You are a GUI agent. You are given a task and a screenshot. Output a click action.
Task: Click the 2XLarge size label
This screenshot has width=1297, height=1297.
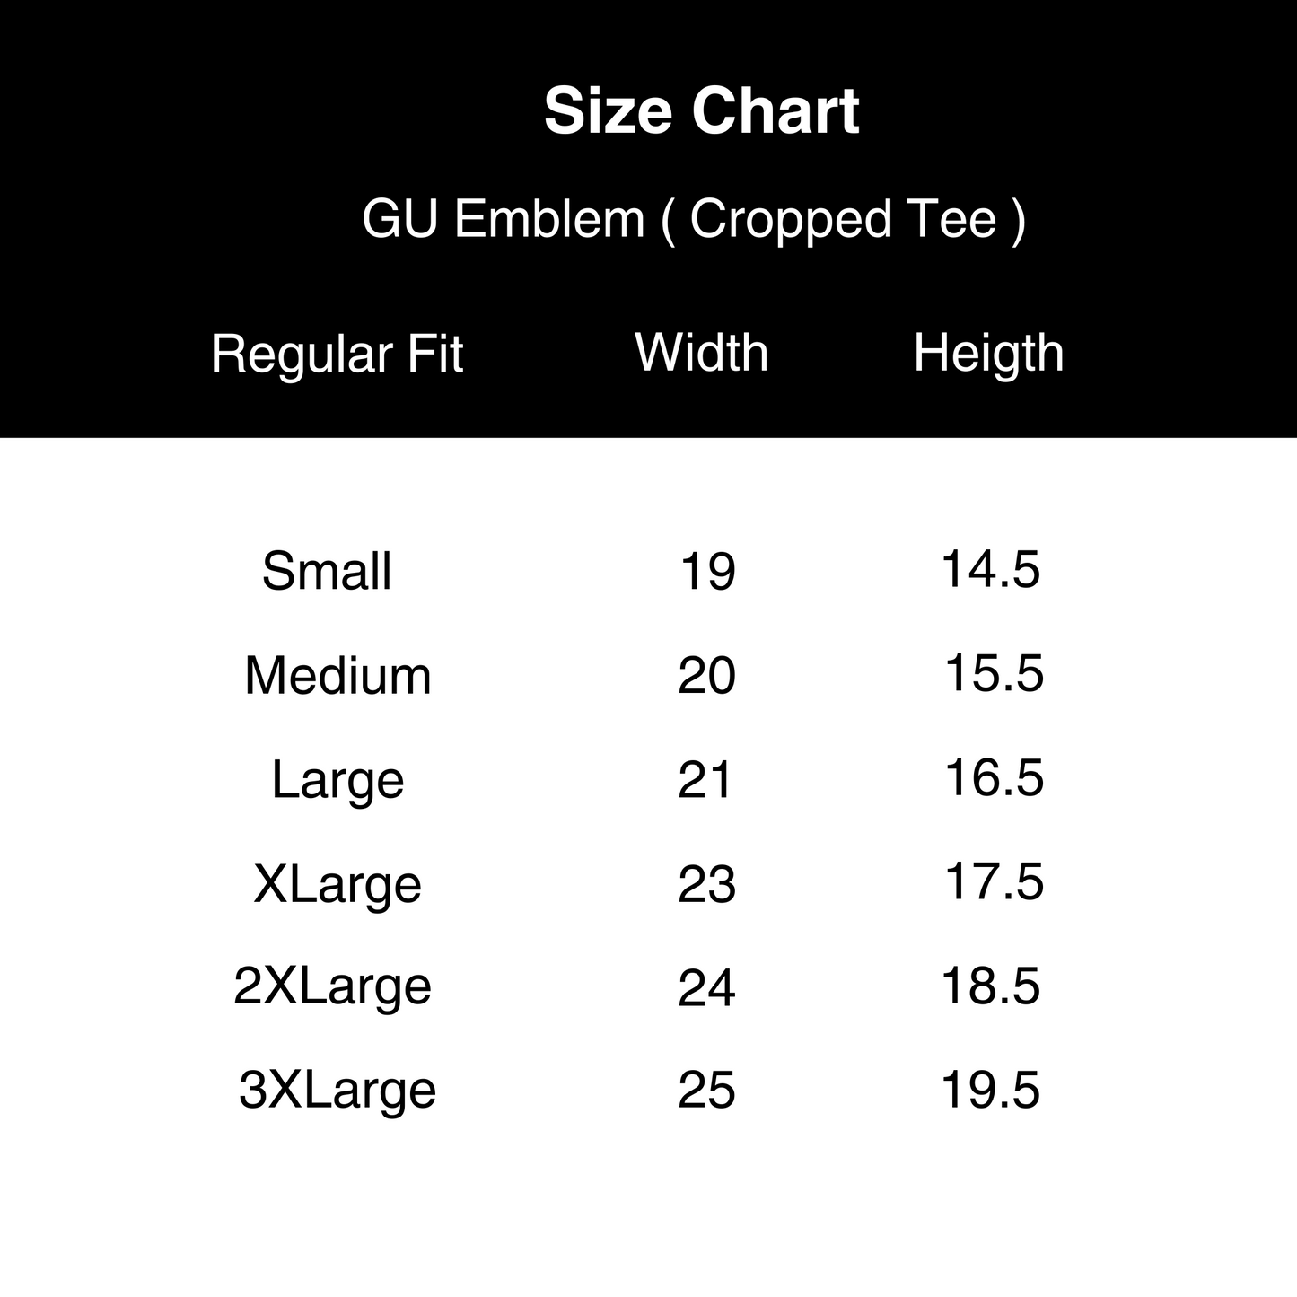(333, 986)
